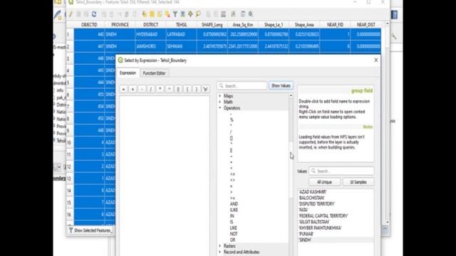
Task: Expand the Rasters function group
Action: tap(220, 246)
